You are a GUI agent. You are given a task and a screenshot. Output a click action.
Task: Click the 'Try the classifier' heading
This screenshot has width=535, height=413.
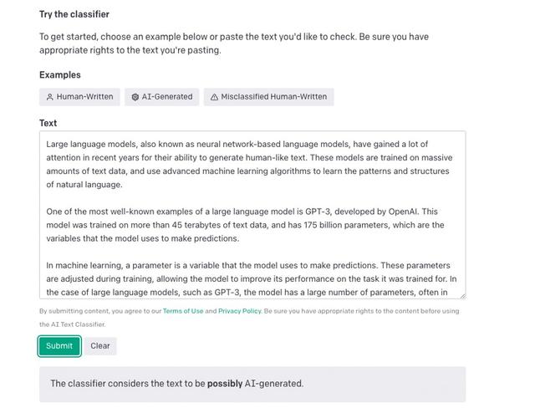[x=74, y=14]
